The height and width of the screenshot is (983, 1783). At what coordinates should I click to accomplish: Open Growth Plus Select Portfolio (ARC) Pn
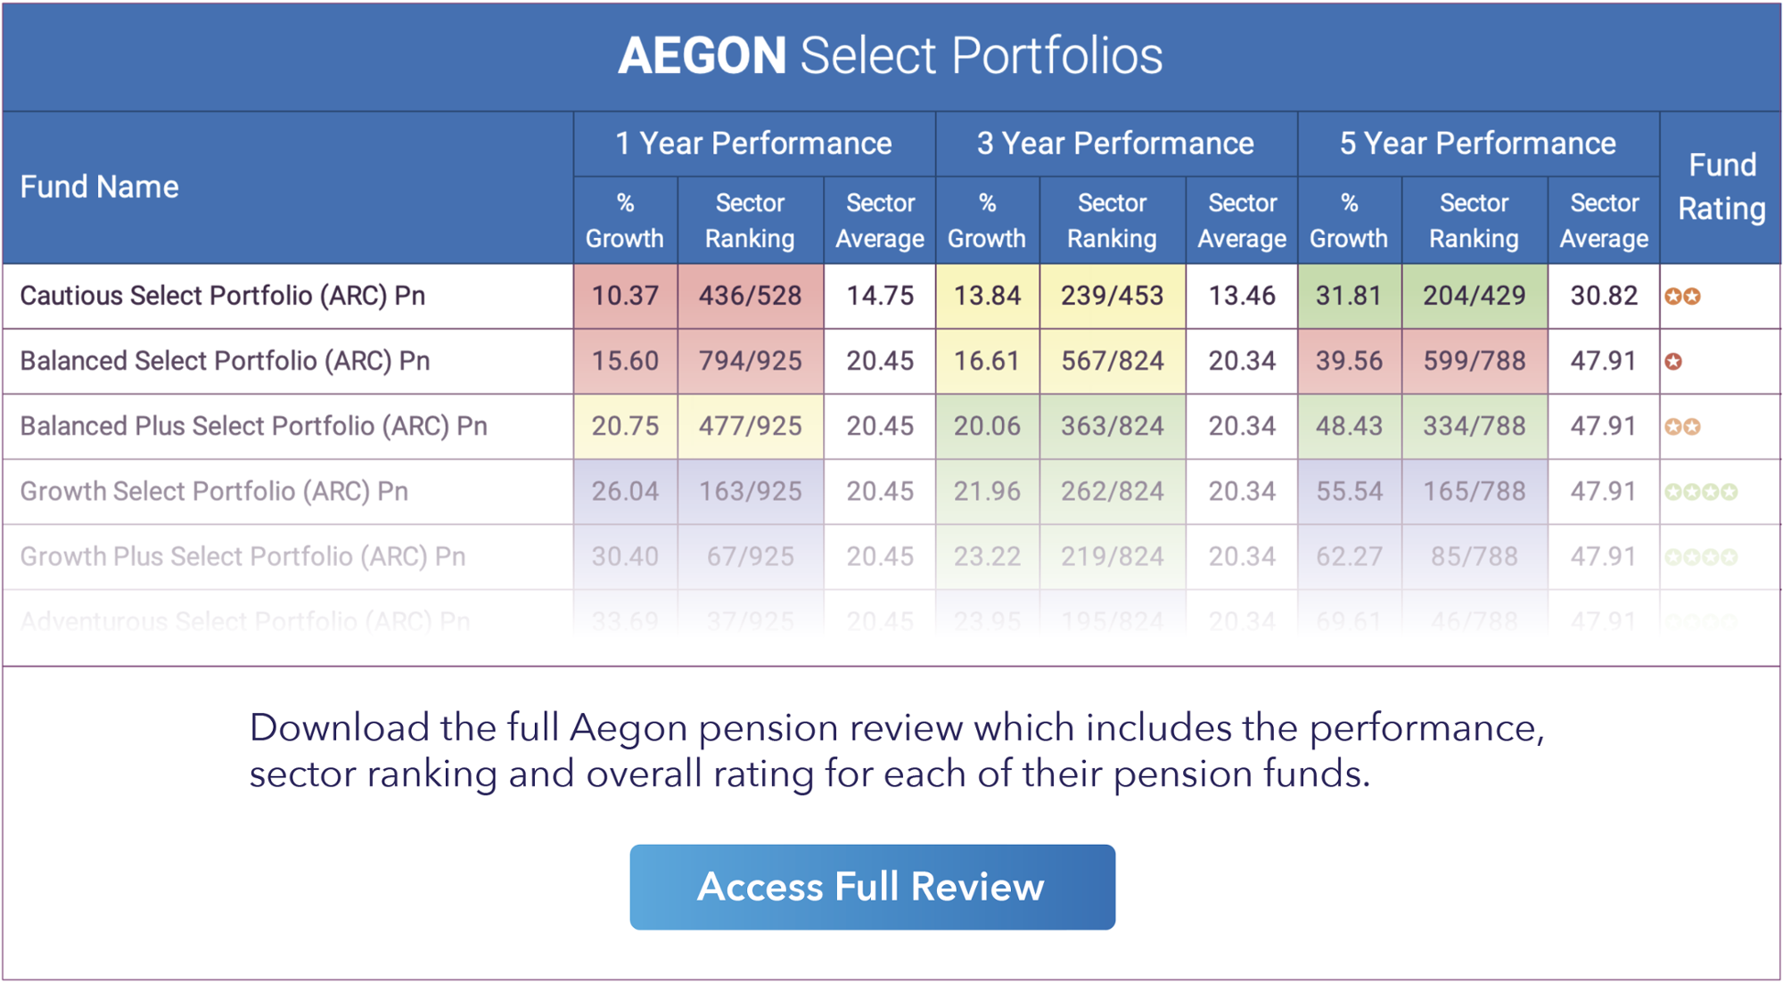click(242, 556)
